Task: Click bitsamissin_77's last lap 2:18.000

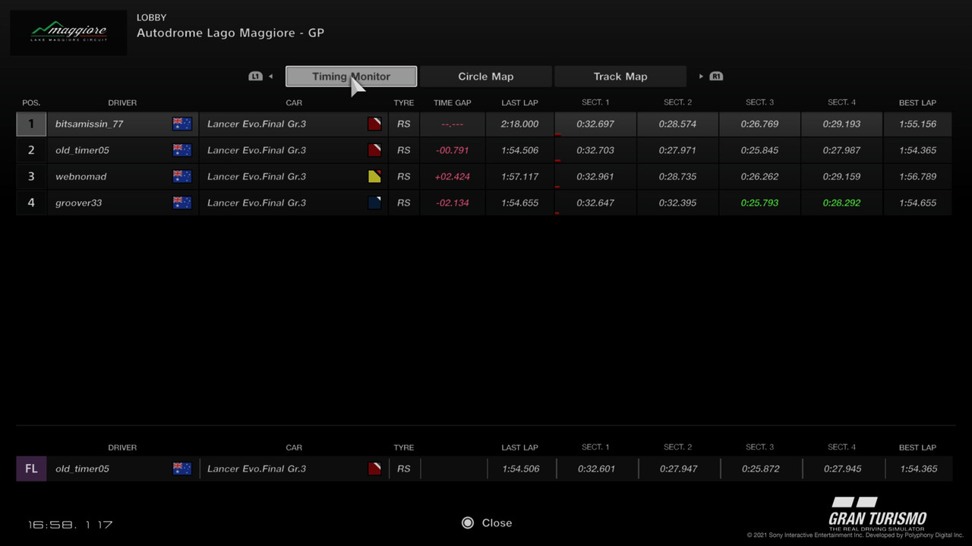Action: point(520,124)
